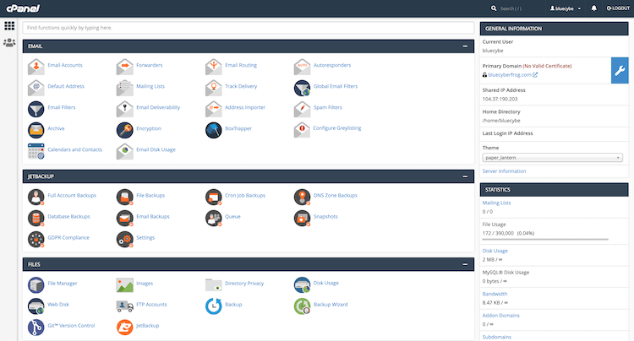Open the apps grid icon in left sidebar
Image resolution: width=634 pixels, height=341 pixels.
[9, 26]
